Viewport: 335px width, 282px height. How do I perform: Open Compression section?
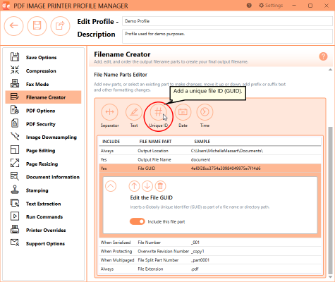43,70
